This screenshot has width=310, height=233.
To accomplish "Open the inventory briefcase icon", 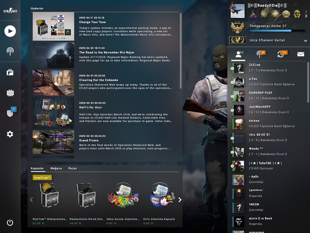I will click(10, 72).
